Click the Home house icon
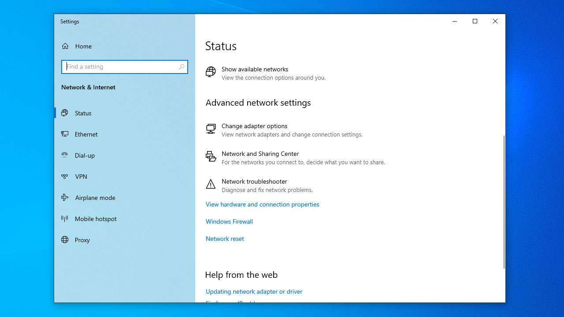This screenshot has height=317, width=564. pyautogui.click(x=65, y=46)
